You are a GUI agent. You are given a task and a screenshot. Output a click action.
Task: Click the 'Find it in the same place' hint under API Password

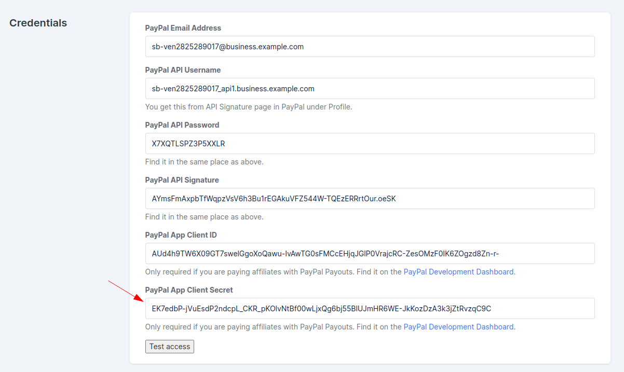(x=205, y=162)
